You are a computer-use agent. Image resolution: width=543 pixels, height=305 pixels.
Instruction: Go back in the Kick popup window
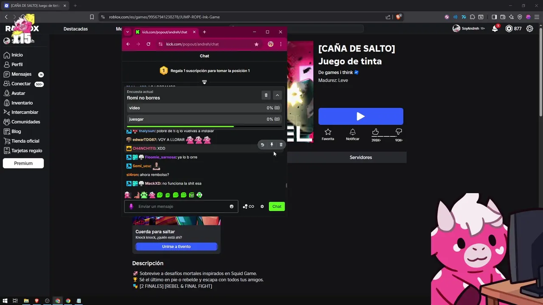[128, 44]
